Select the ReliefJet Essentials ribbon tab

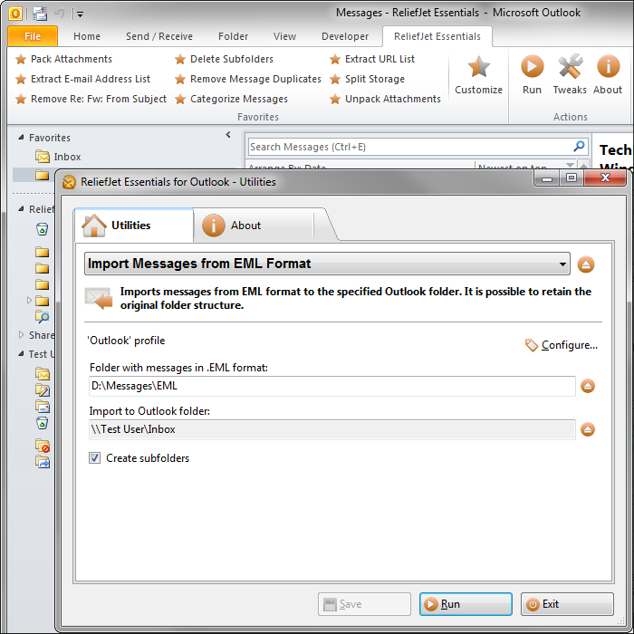pos(437,36)
